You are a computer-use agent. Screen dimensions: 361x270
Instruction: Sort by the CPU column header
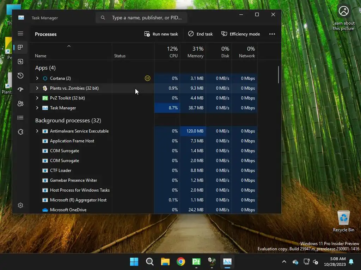coord(167,52)
